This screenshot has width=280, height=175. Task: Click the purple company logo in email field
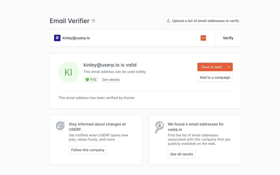point(57,38)
